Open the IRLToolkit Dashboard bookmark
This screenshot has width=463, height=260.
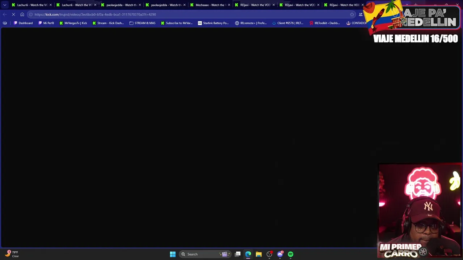(x=324, y=23)
